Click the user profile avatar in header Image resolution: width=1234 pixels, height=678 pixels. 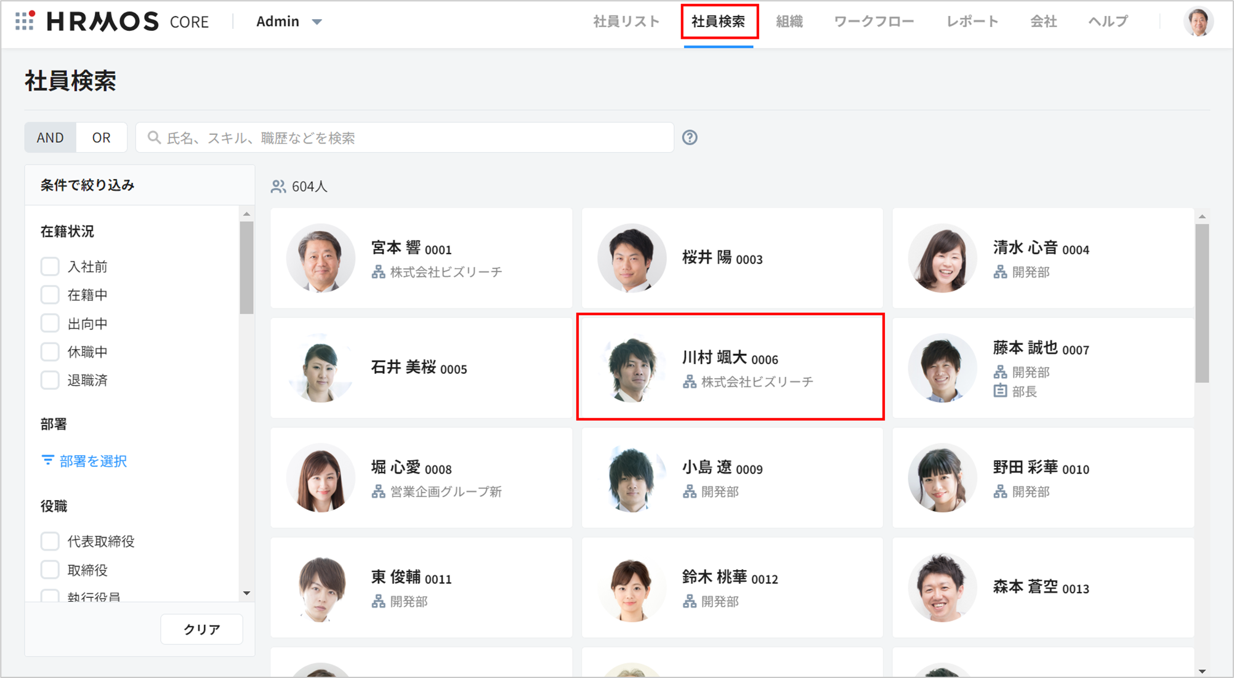pos(1198,22)
